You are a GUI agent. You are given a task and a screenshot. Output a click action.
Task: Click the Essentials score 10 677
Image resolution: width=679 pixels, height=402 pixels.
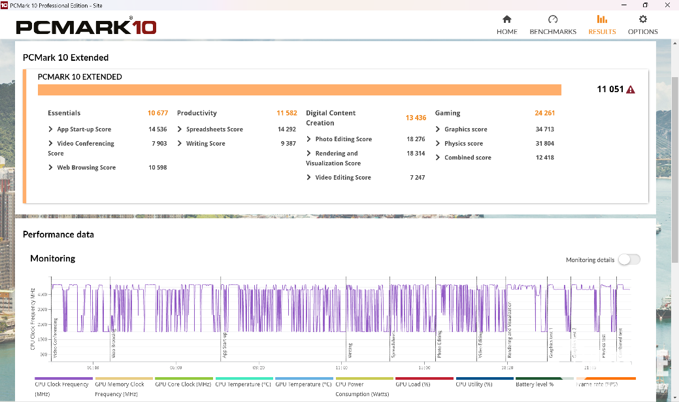(x=157, y=113)
